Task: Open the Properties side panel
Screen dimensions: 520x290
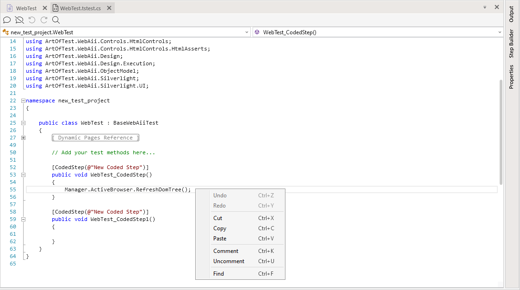Action: click(x=511, y=77)
